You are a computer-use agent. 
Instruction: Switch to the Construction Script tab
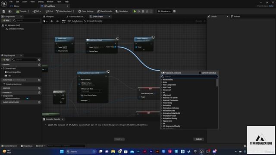[76, 16]
